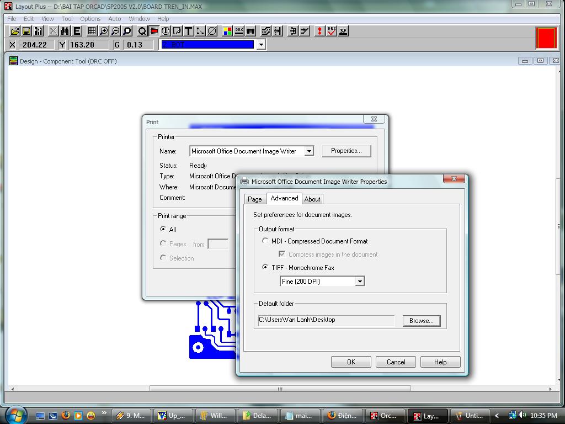The height and width of the screenshot is (424, 565).
Task: Toggle the Online DRC toolbar icon
Action: tap(239, 31)
